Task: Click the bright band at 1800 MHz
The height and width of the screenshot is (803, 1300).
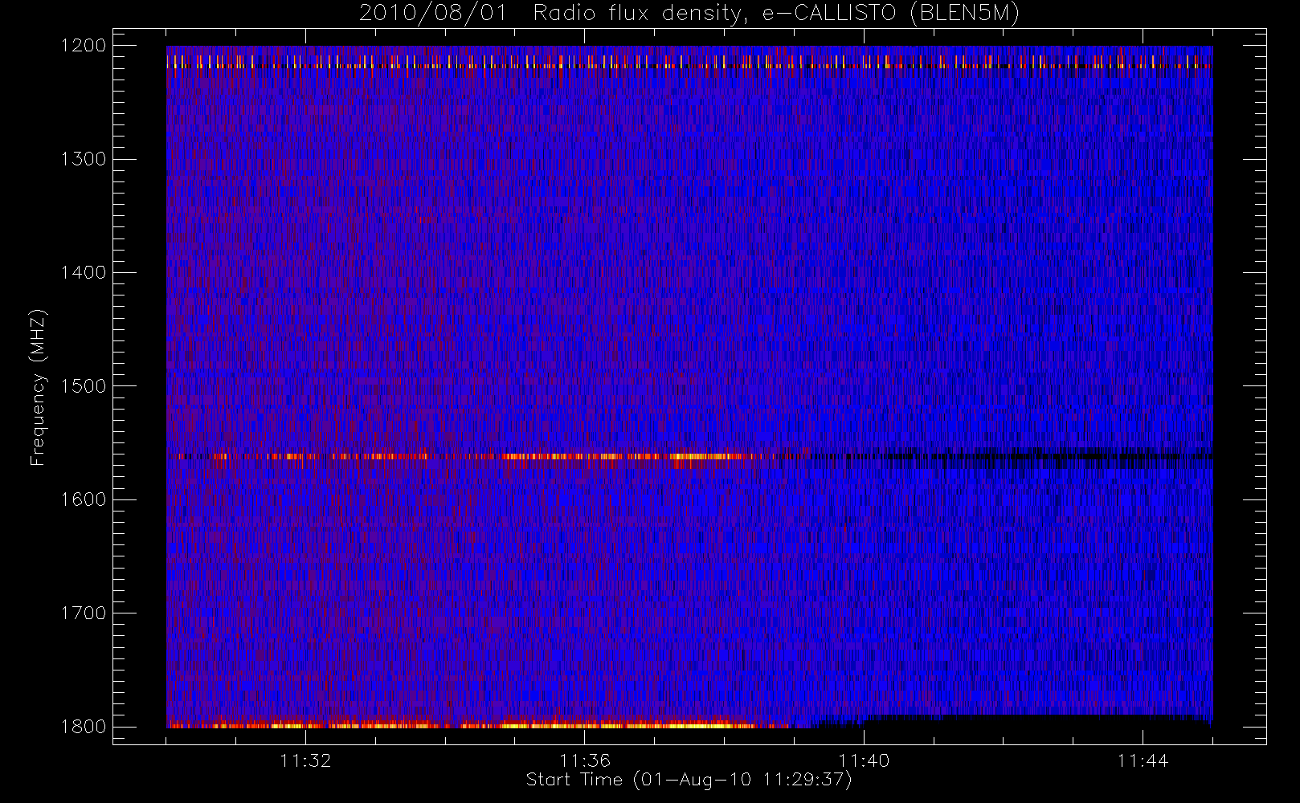Action: coord(478,724)
